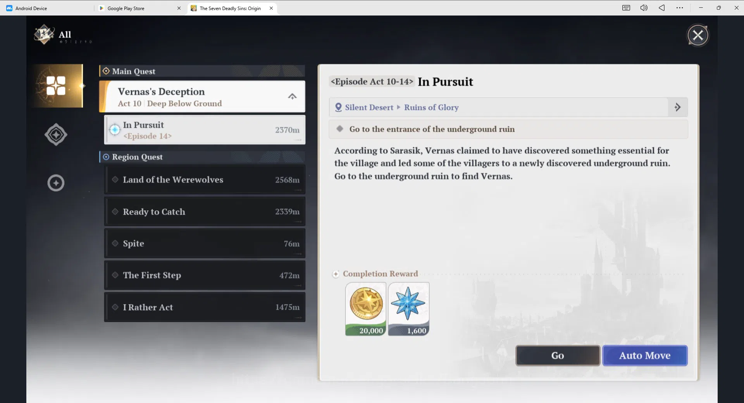Click the Silent Desert location link
This screenshot has height=403, width=744.
pyautogui.click(x=369, y=107)
